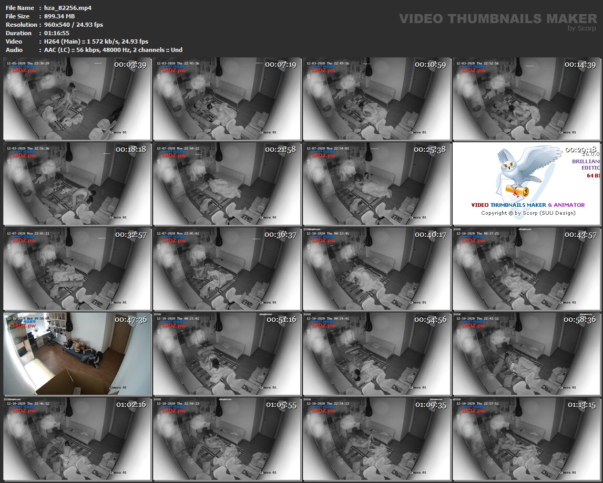Choose the thumbnail at 00:18:18
Image resolution: width=603 pixels, height=483 pixels.
[x=77, y=184]
